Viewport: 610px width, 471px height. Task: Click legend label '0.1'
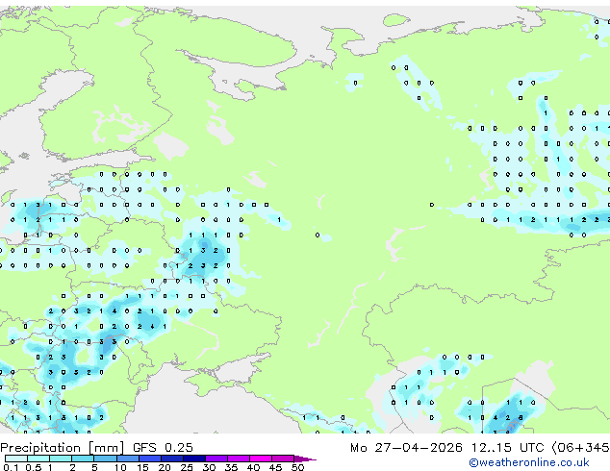11,467
